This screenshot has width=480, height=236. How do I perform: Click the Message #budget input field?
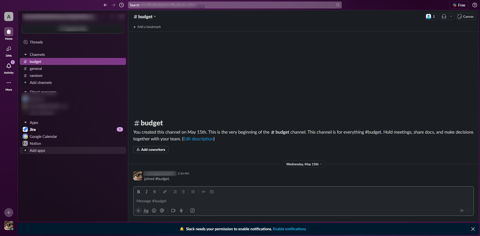click(303, 201)
